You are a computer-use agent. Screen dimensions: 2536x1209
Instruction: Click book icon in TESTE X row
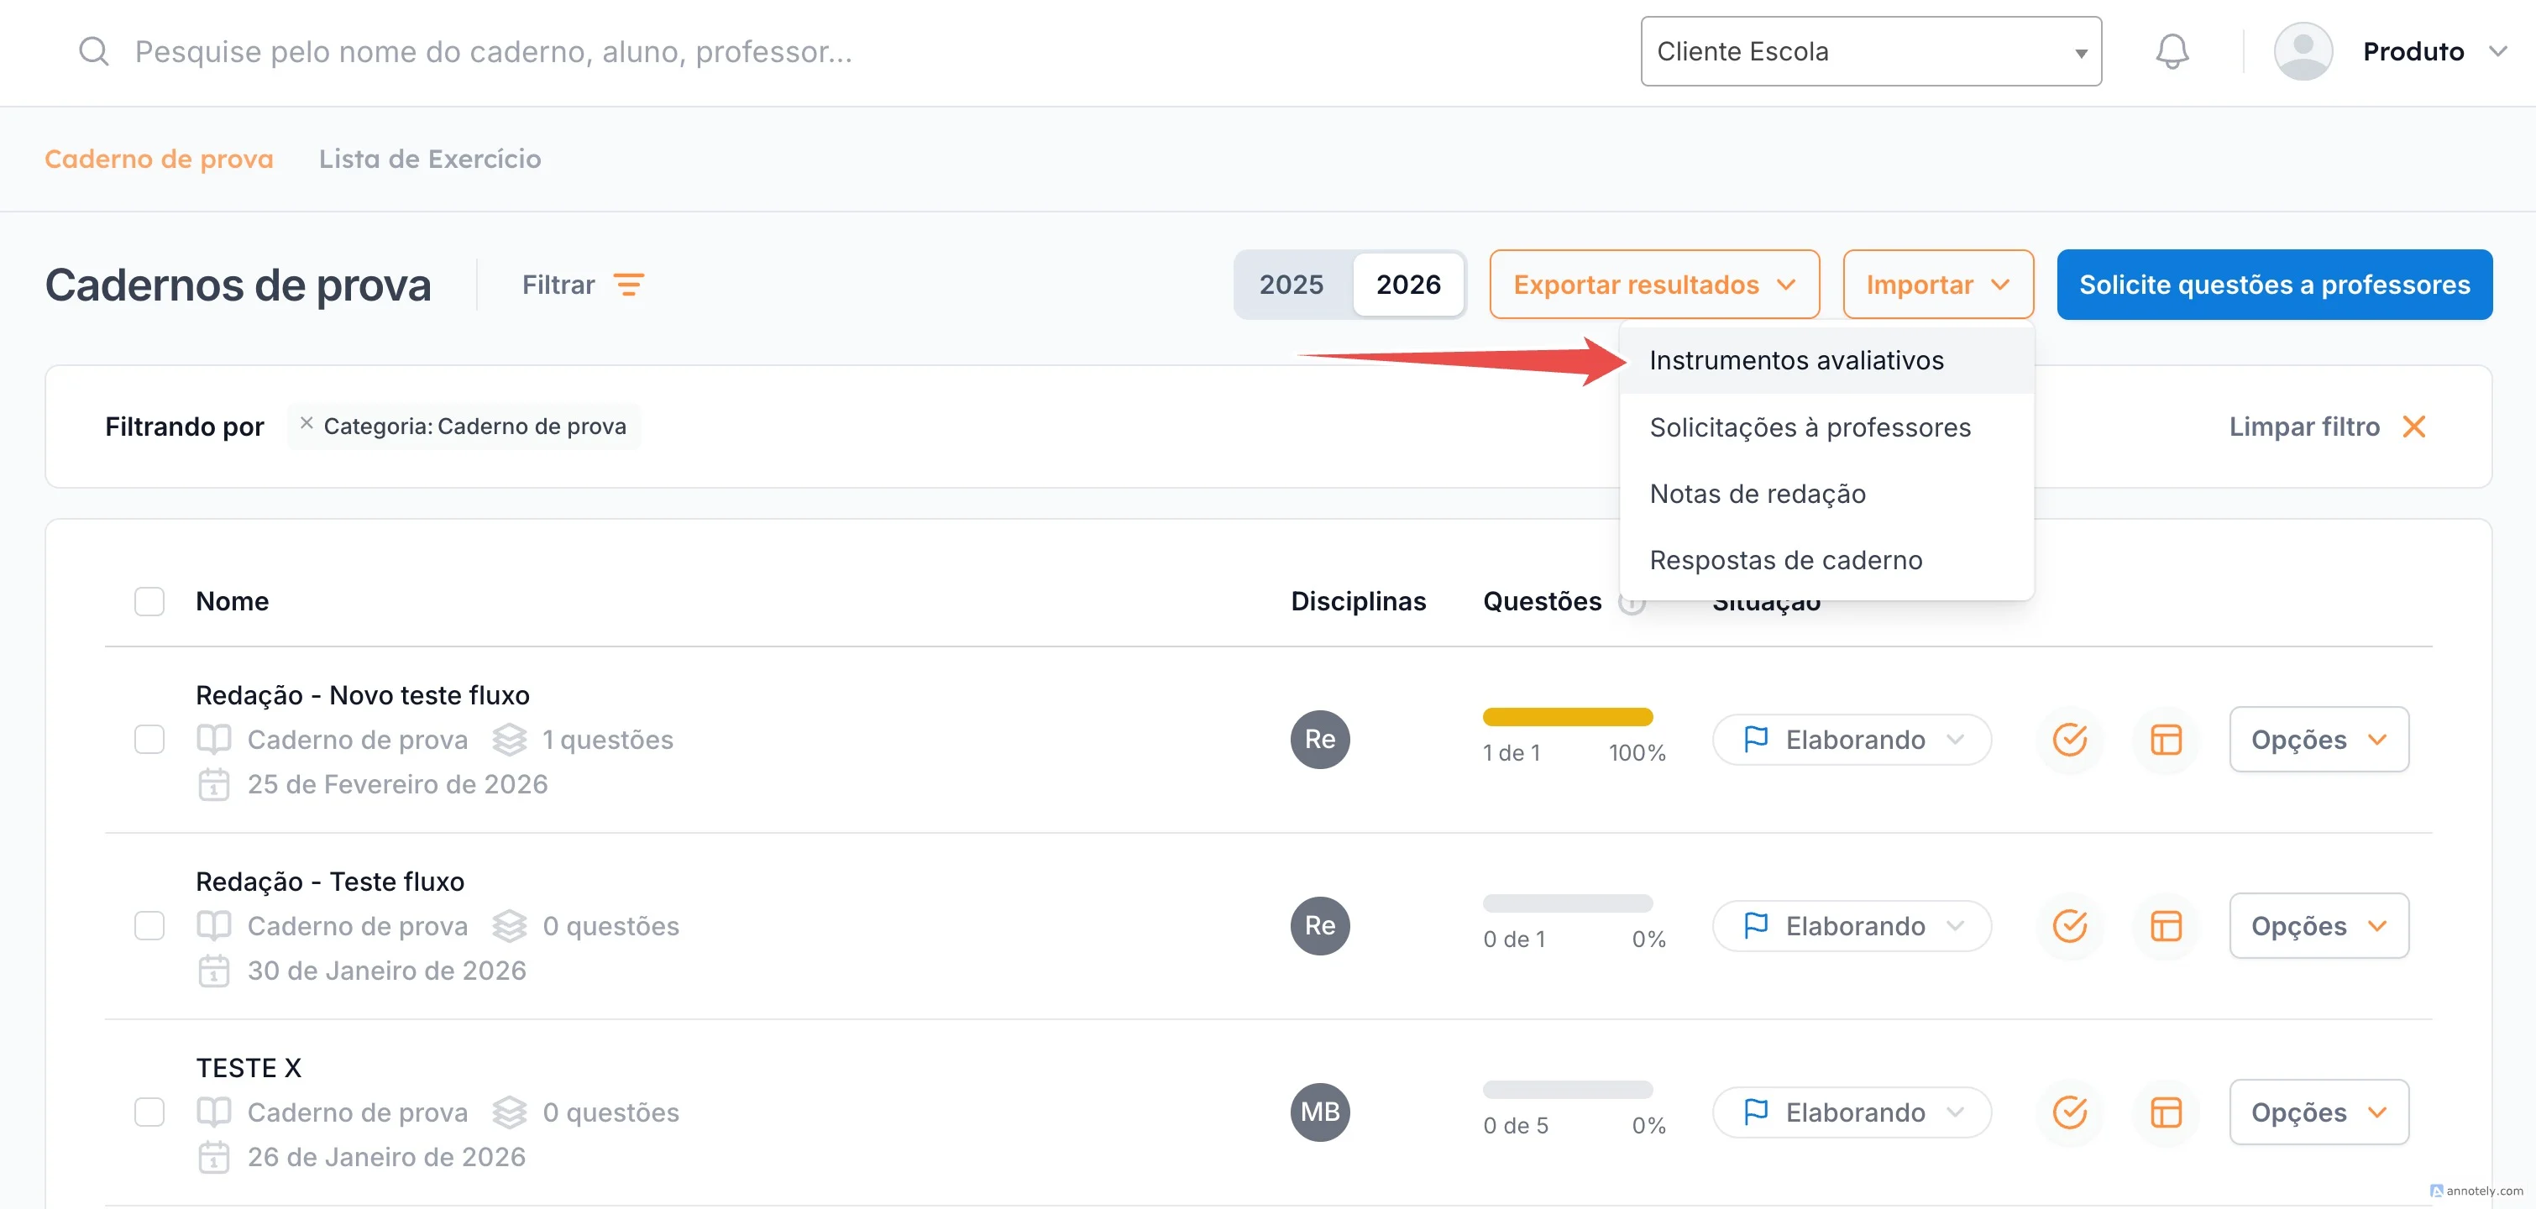tap(213, 1112)
